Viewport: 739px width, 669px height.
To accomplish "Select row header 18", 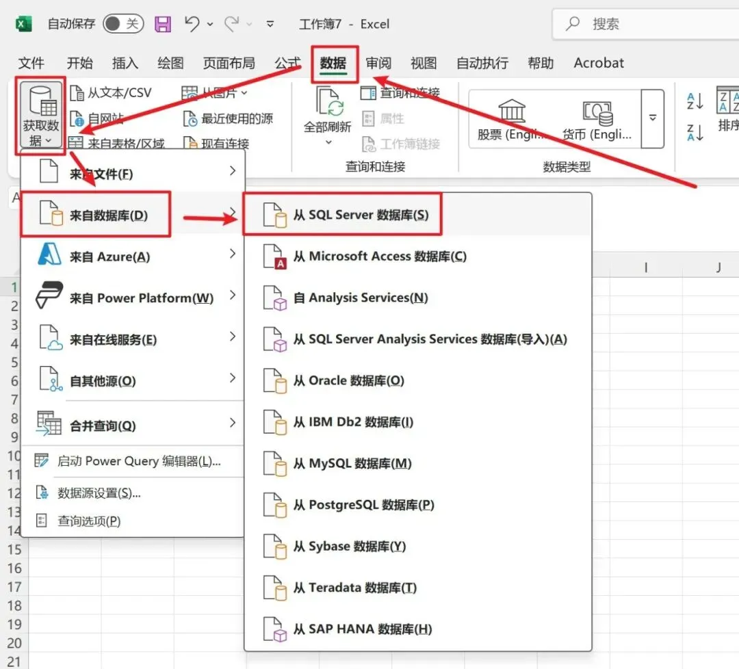I will tap(14, 605).
